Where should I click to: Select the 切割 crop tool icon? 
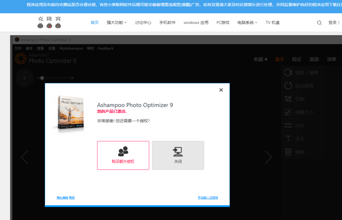point(288,99)
